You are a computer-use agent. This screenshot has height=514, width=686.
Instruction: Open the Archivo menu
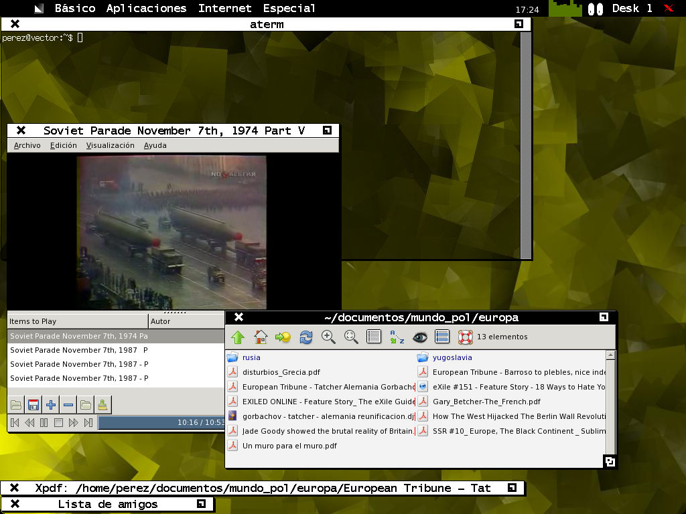click(x=27, y=145)
